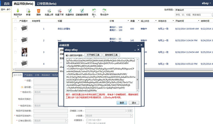Screen dimensions: 213x124
Task: Click the placeholder product image of row 1
Action: (24, 29)
